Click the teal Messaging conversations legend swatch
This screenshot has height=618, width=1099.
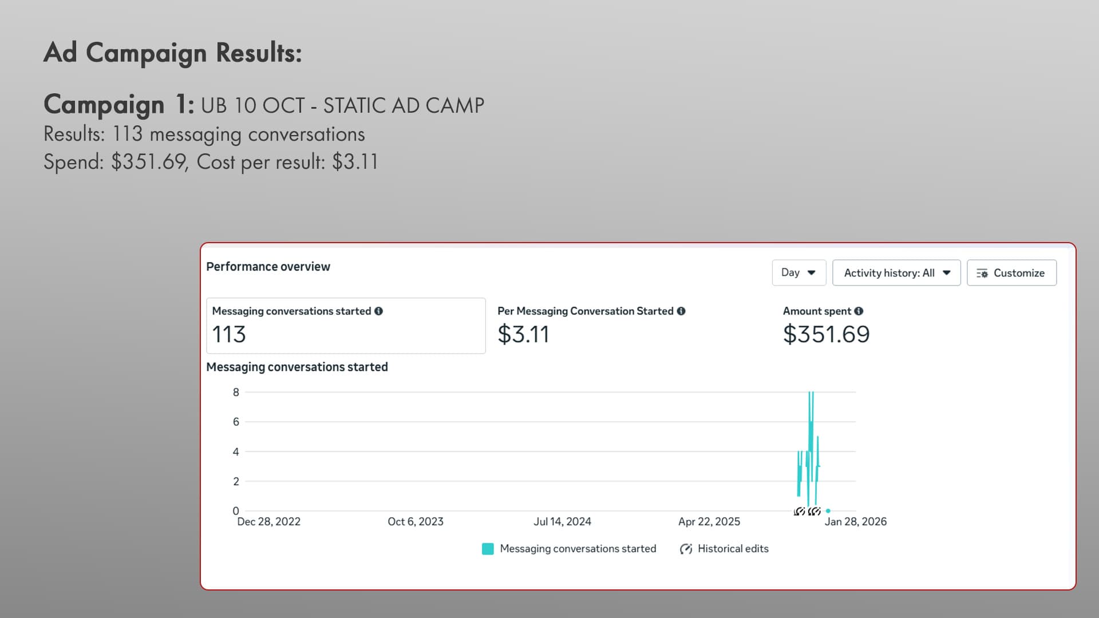(488, 549)
